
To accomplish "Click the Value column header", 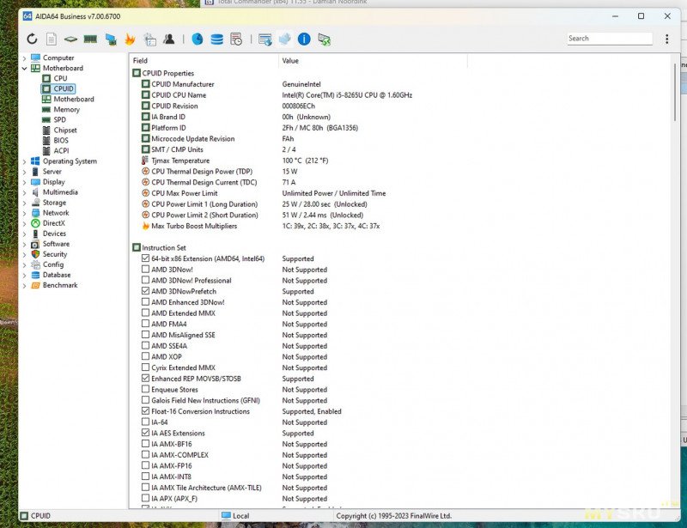I will coord(373,60).
